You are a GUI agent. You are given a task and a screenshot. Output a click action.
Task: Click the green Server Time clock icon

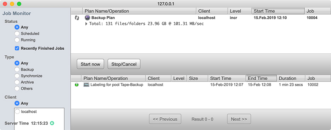(x=52, y=123)
